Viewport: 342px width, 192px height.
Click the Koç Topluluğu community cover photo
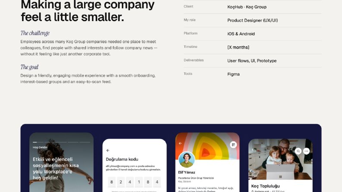[280, 159]
